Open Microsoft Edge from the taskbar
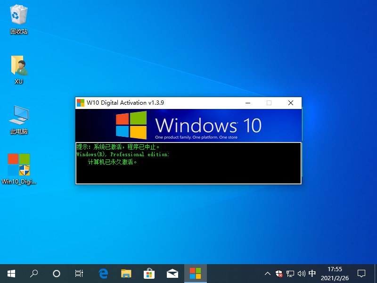Image resolution: width=377 pixels, height=283 pixels. pos(103,273)
